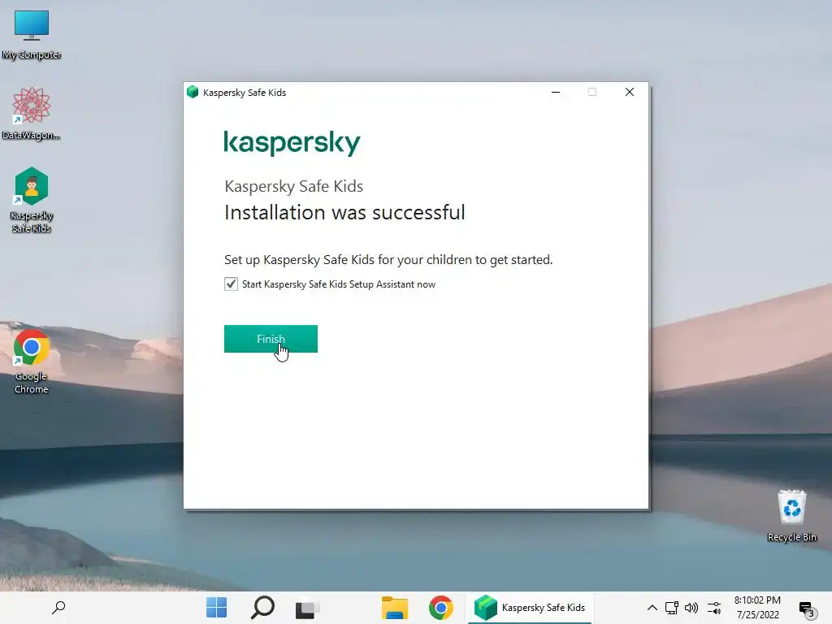Click the large taskbar search magnifier
Image resolution: width=832 pixels, height=624 pixels.
pyautogui.click(x=262, y=608)
